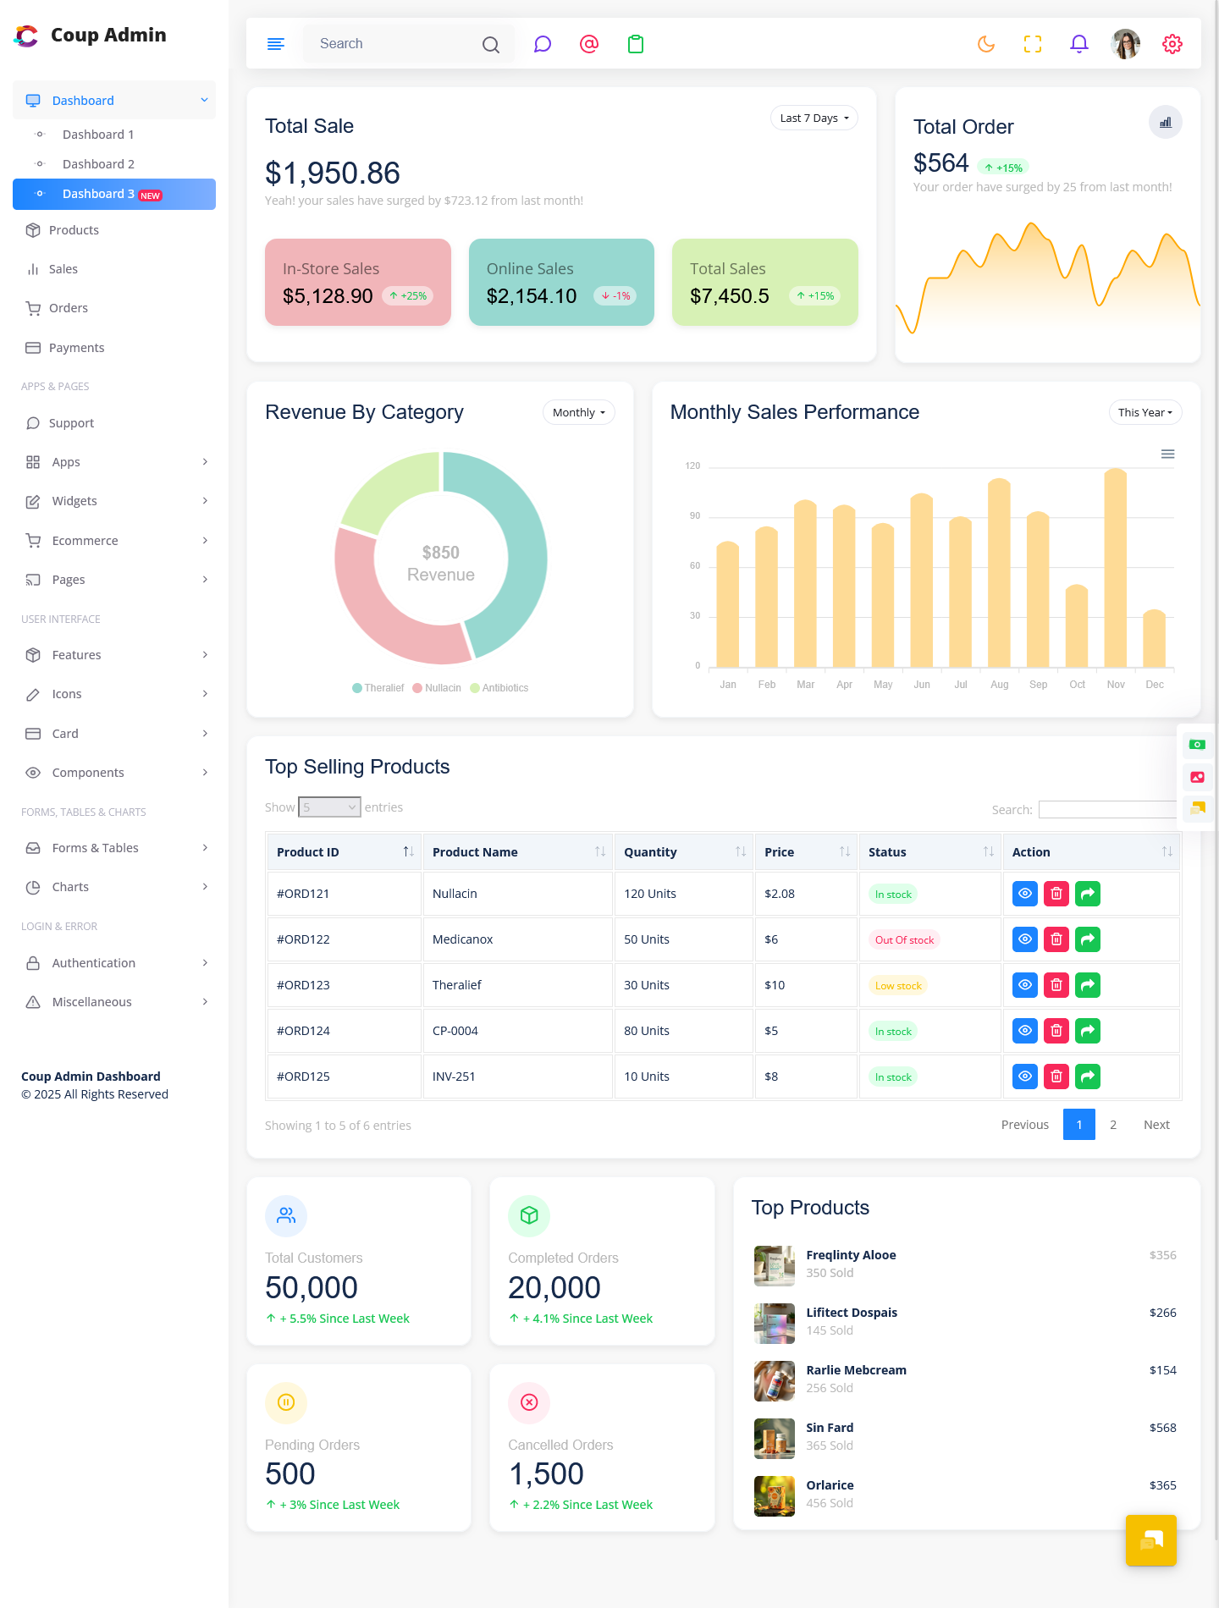
Task: Open the Monthly revenue dropdown
Action: (578, 413)
